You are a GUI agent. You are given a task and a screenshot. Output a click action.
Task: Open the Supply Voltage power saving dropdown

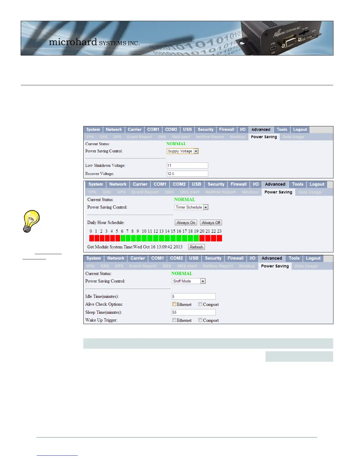click(182, 151)
